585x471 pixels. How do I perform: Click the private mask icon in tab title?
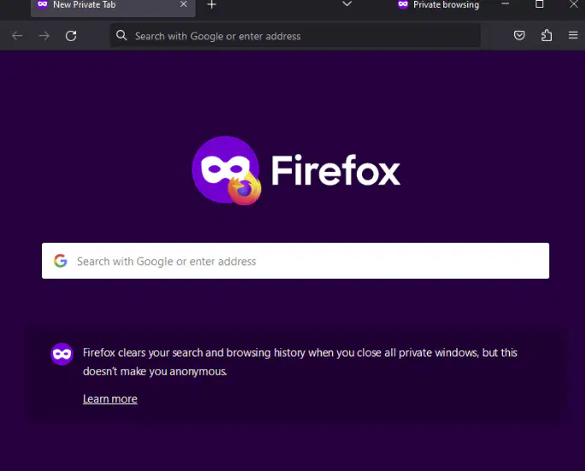click(x=43, y=4)
